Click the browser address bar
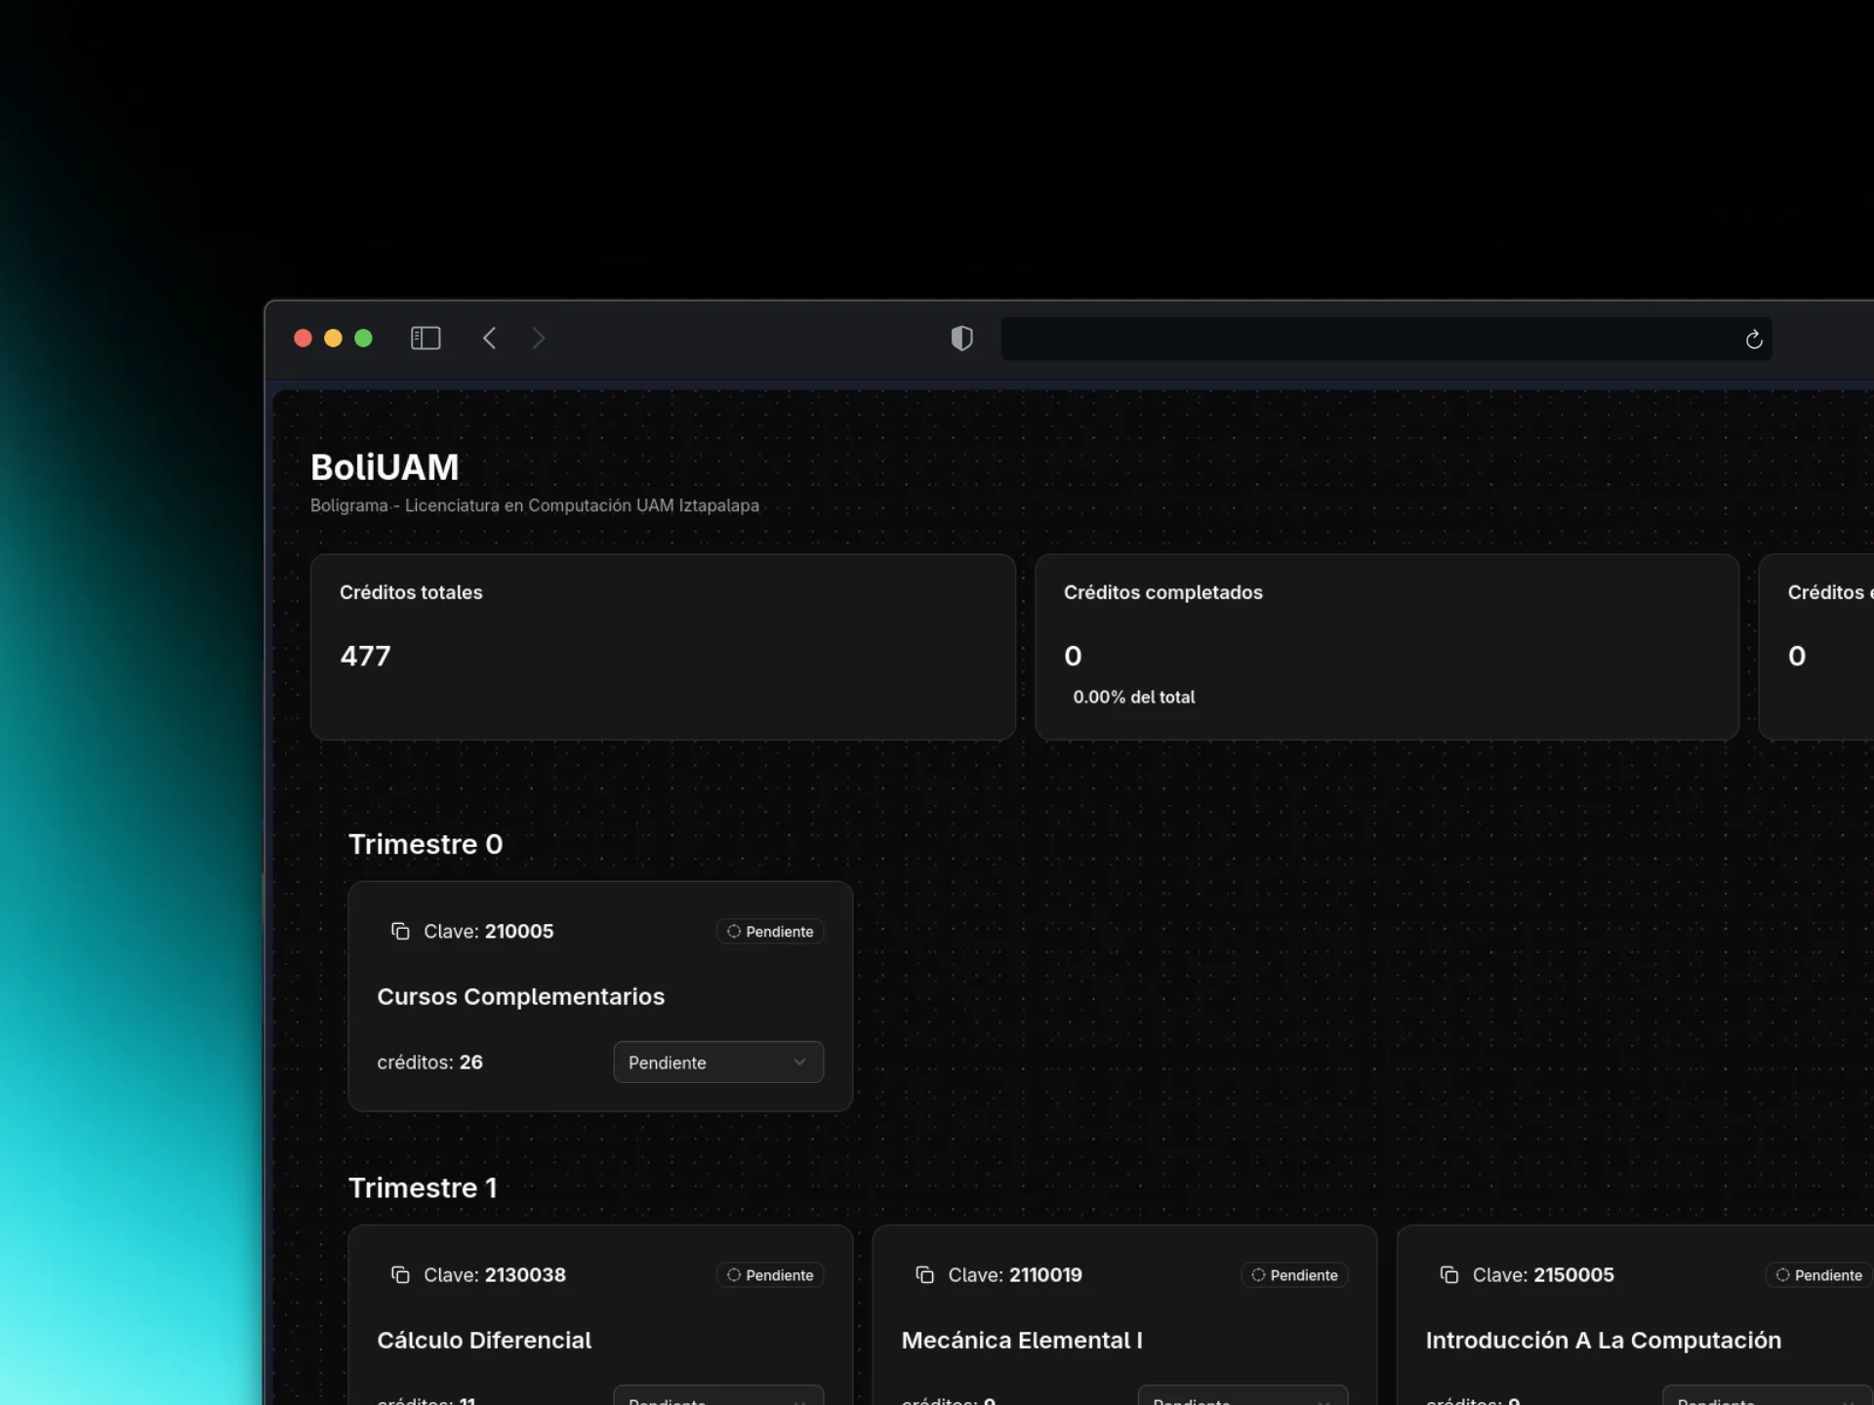1874x1405 pixels. click(x=1366, y=339)
